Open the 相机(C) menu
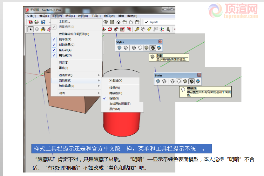Screen dimensions: 264x176 [x=70, y=16]
